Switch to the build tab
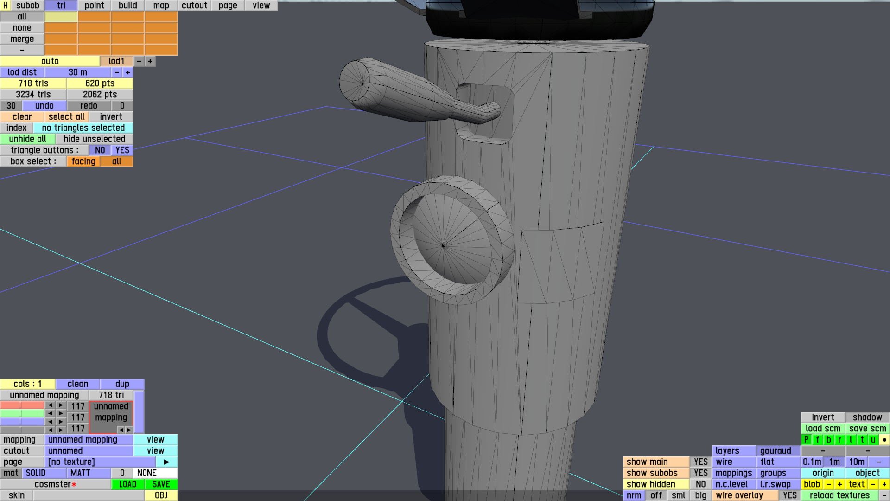Viewport: 890px width, 501px height. click(127, 6)
